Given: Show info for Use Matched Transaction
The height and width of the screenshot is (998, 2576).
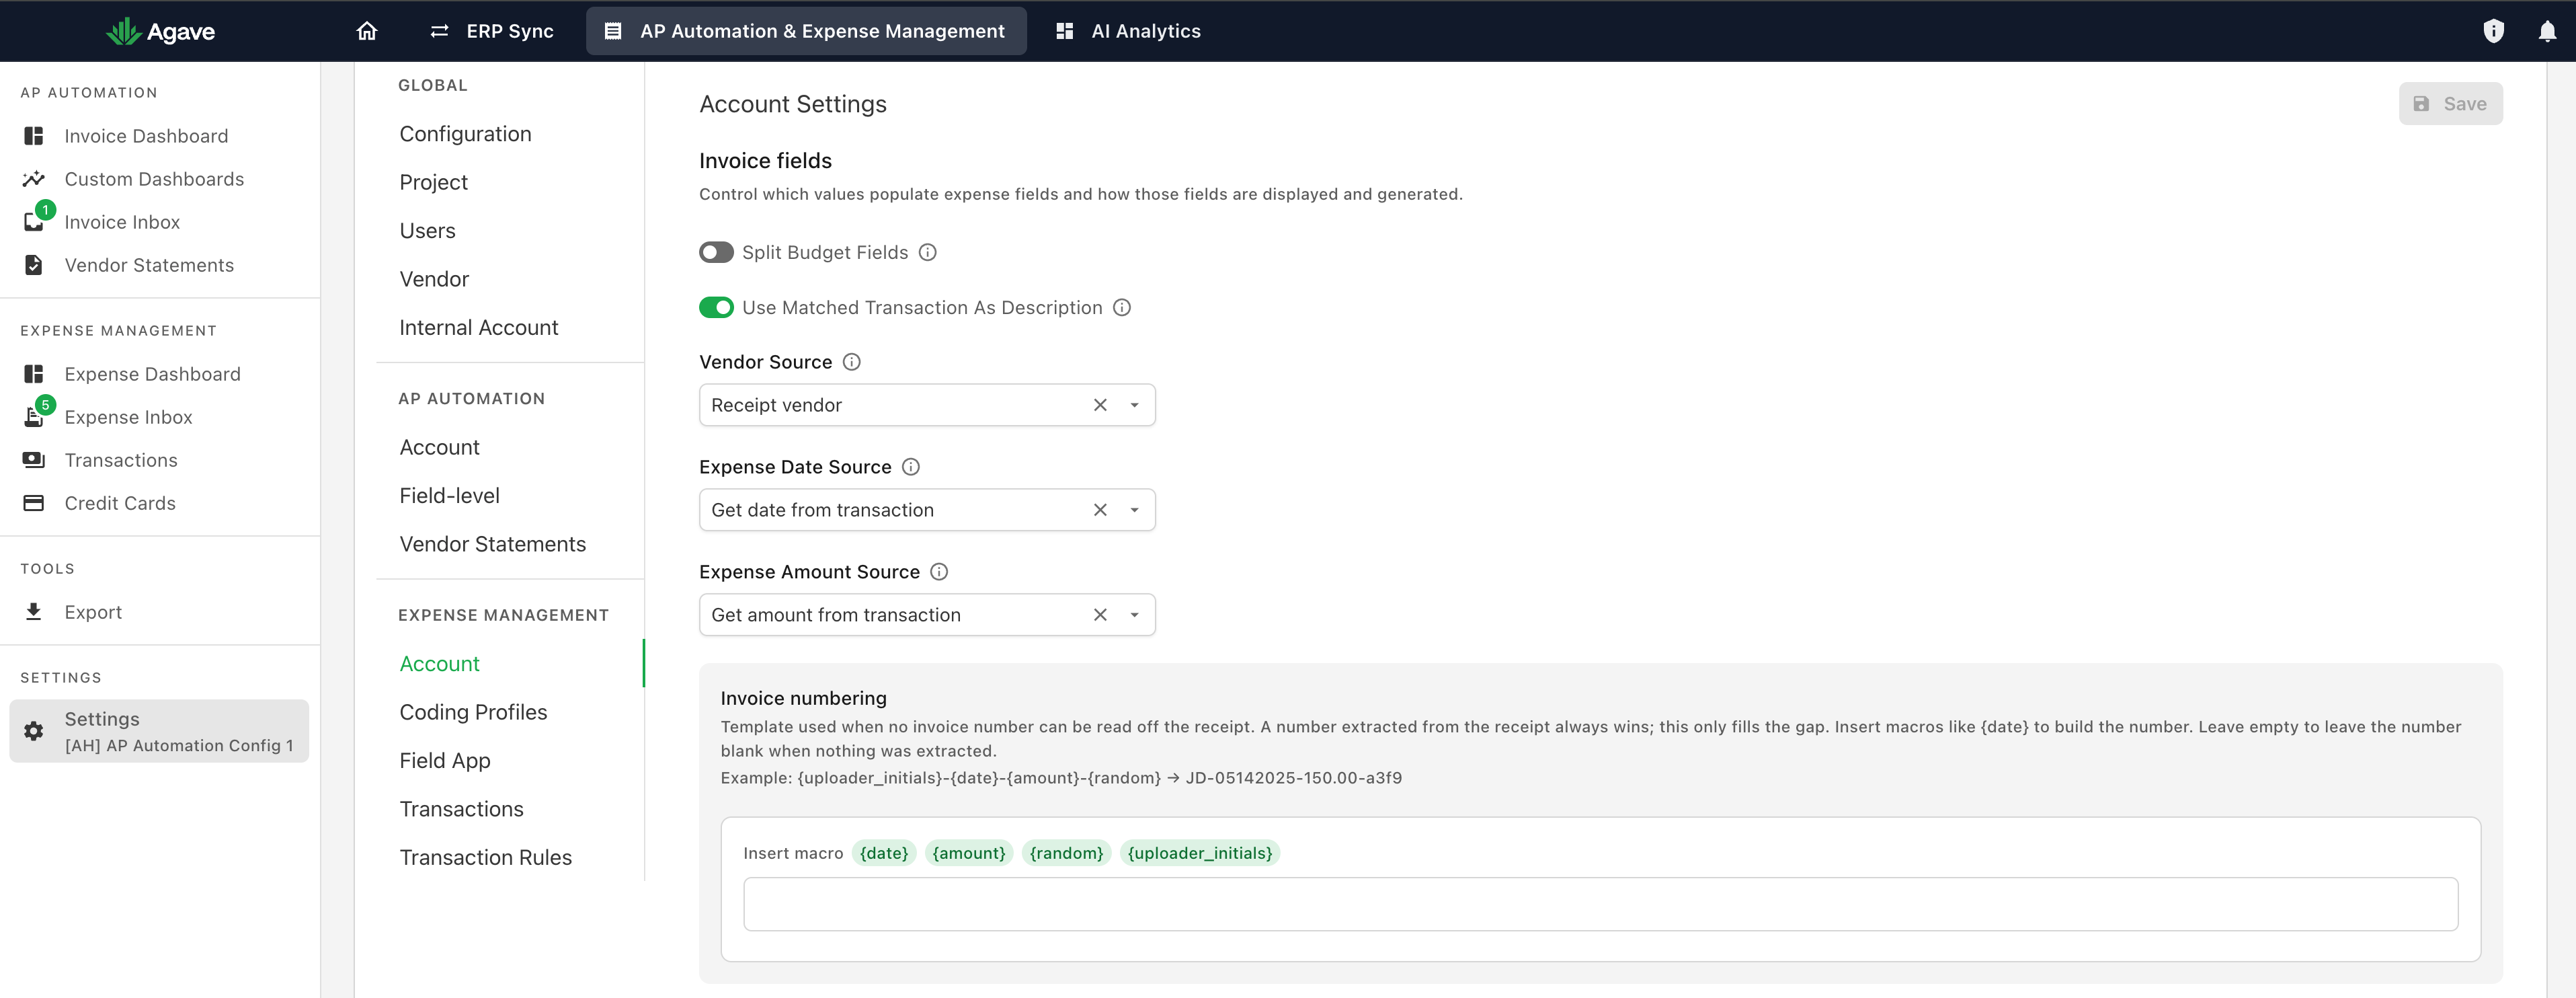Looking at the screenshot, I should (x=1122, y=307).
